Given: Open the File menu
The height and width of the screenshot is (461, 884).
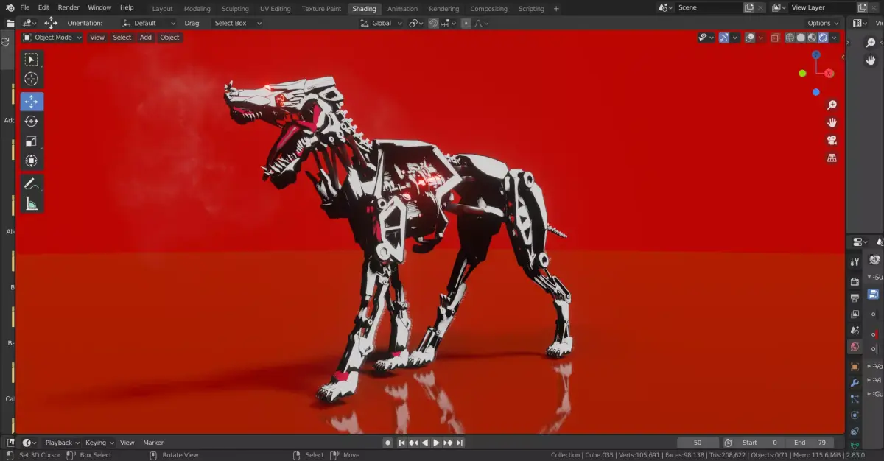Looking at the screenshot, I should 24,7.
